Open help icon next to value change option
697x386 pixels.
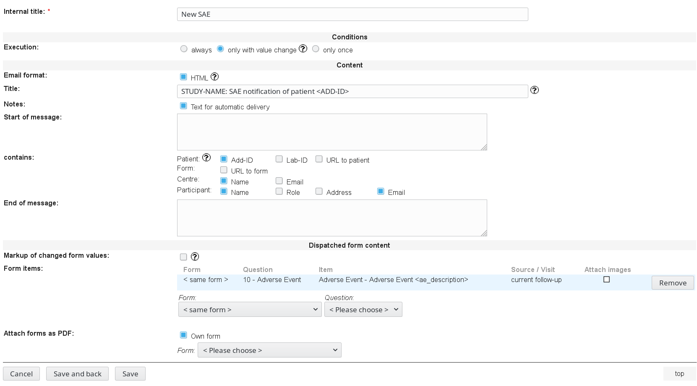click(x=303, y=49)
